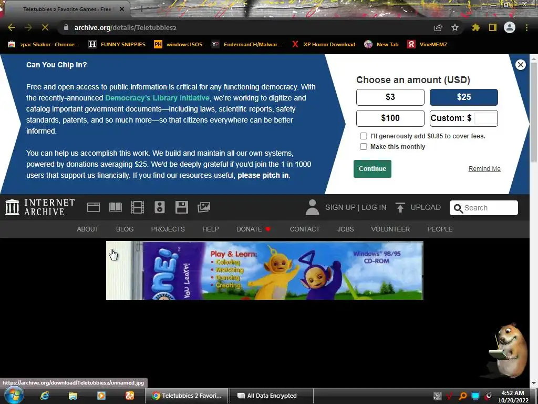
Task: Click the Internet Archive logo
Action: [40, 207]
